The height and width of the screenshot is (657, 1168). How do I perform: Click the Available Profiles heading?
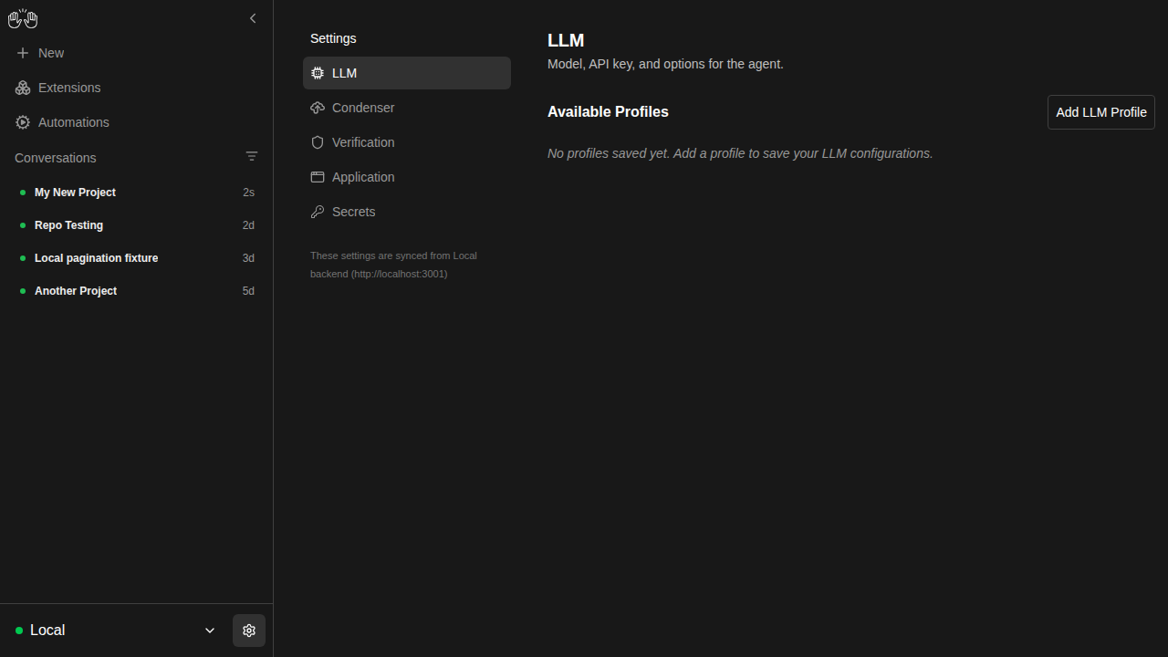(608, 111)
